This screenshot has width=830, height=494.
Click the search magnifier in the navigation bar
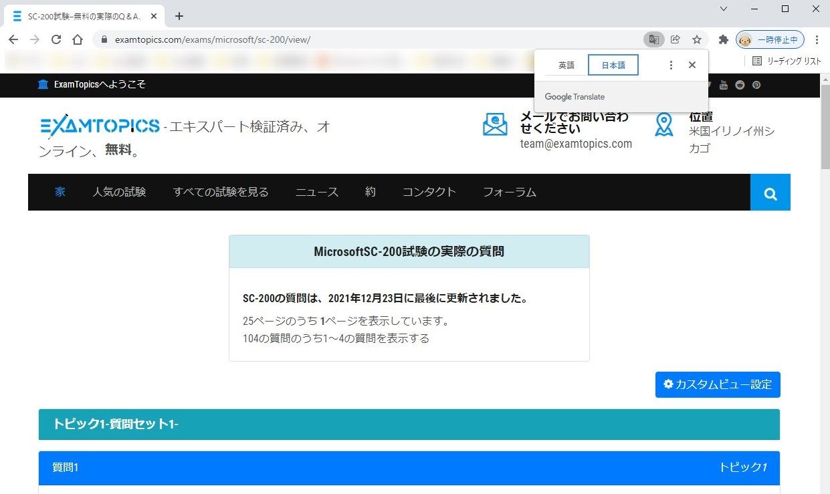pos(770,192)
